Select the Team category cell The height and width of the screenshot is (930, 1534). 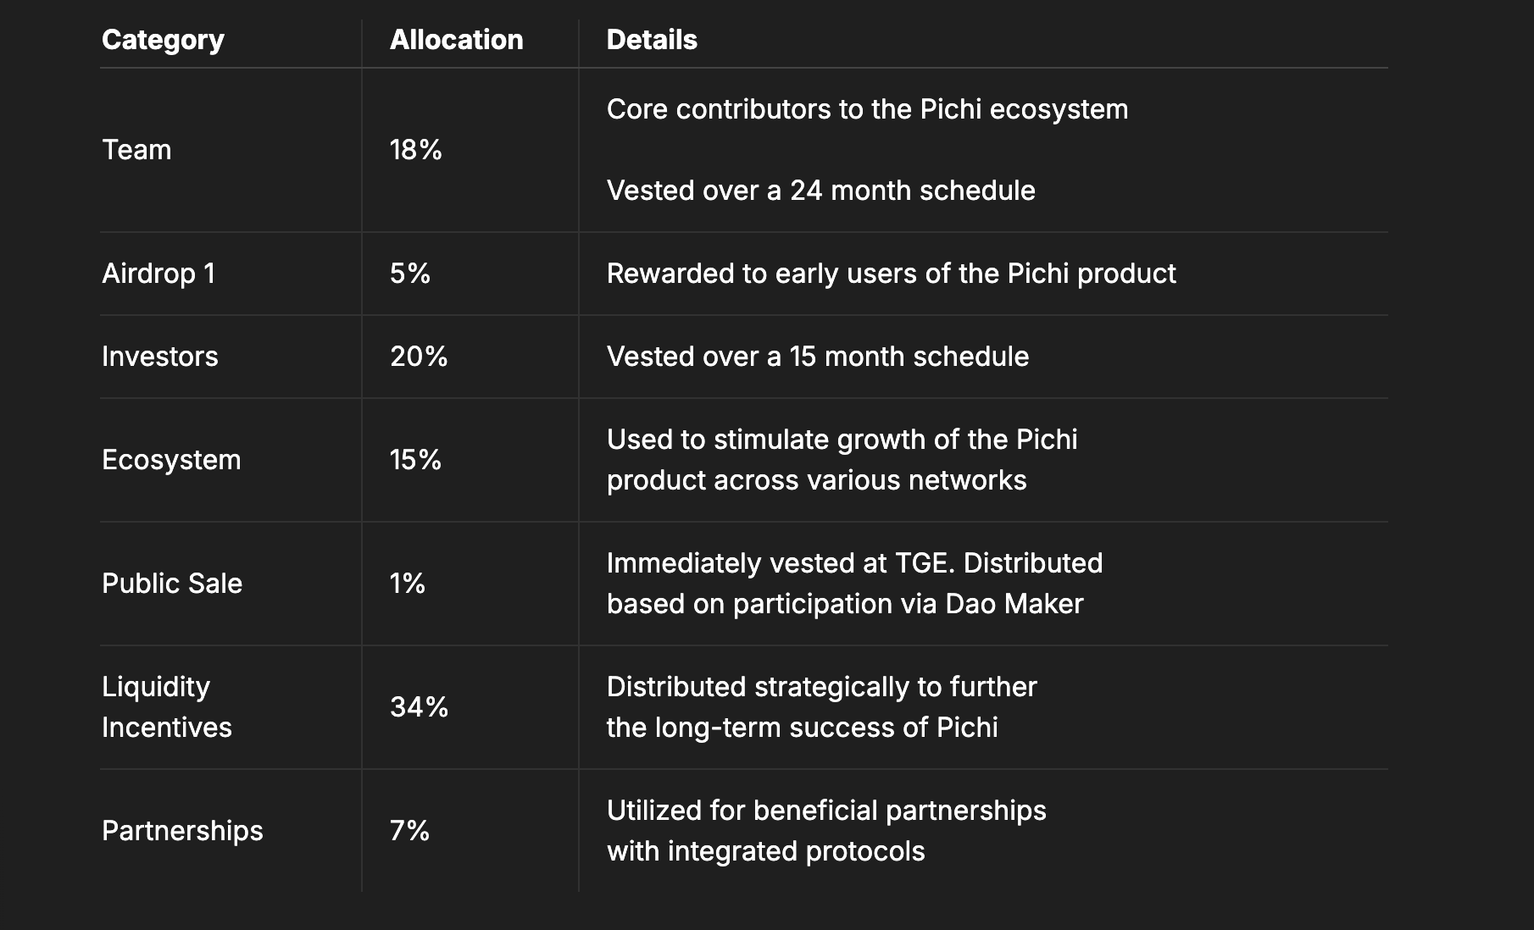coord(136,150)
